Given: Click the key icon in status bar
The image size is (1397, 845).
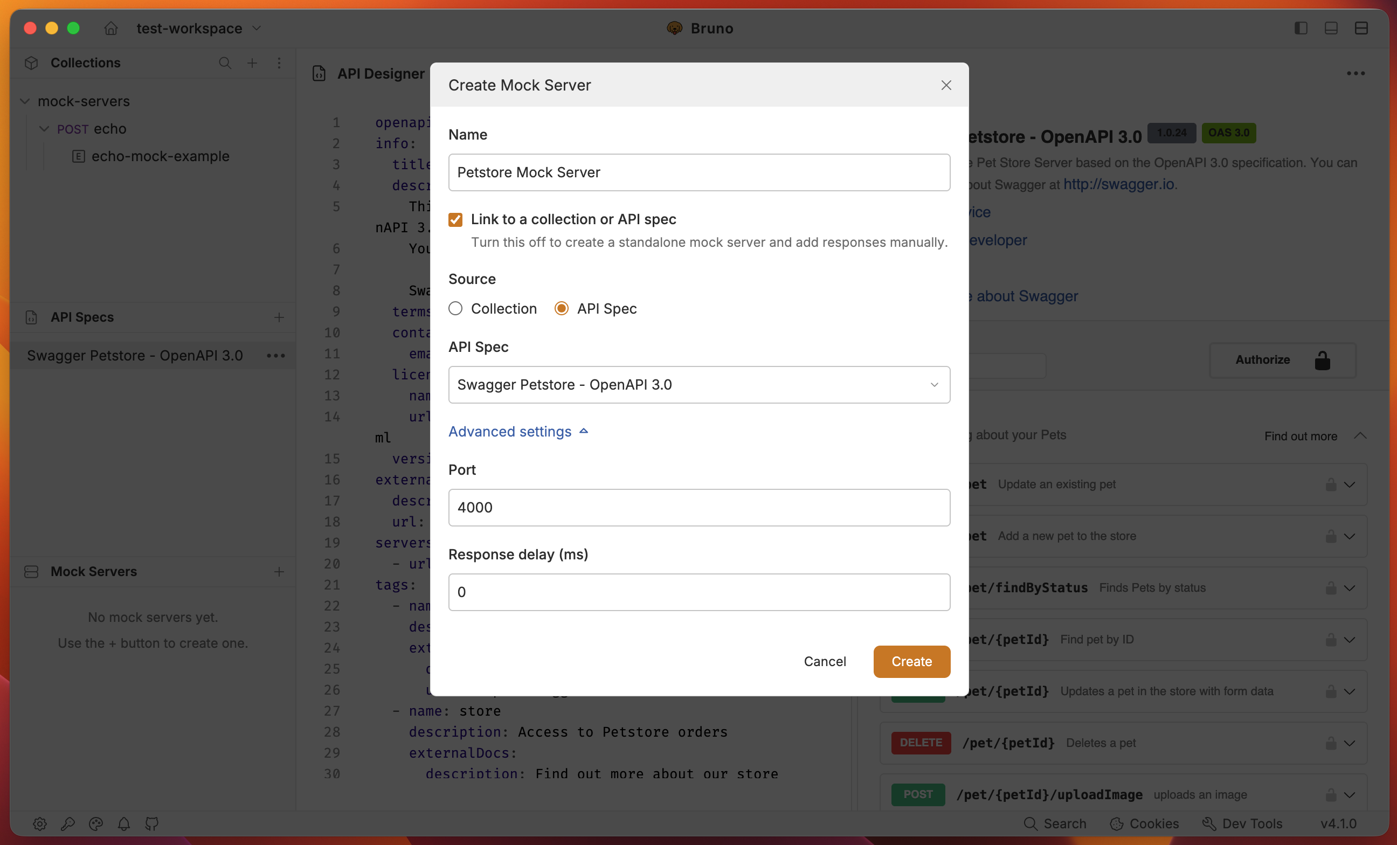Looking at the screenshot, I should (x=68, y=823).
